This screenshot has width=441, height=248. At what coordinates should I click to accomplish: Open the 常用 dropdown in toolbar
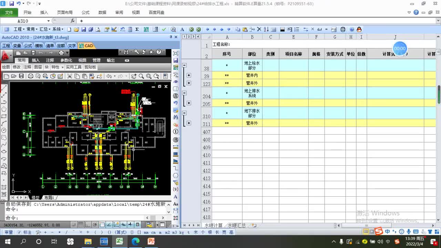[32, 29]
